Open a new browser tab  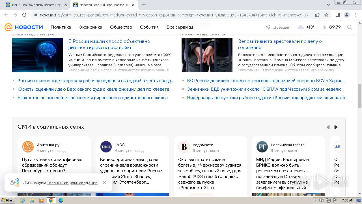[144, 5]
